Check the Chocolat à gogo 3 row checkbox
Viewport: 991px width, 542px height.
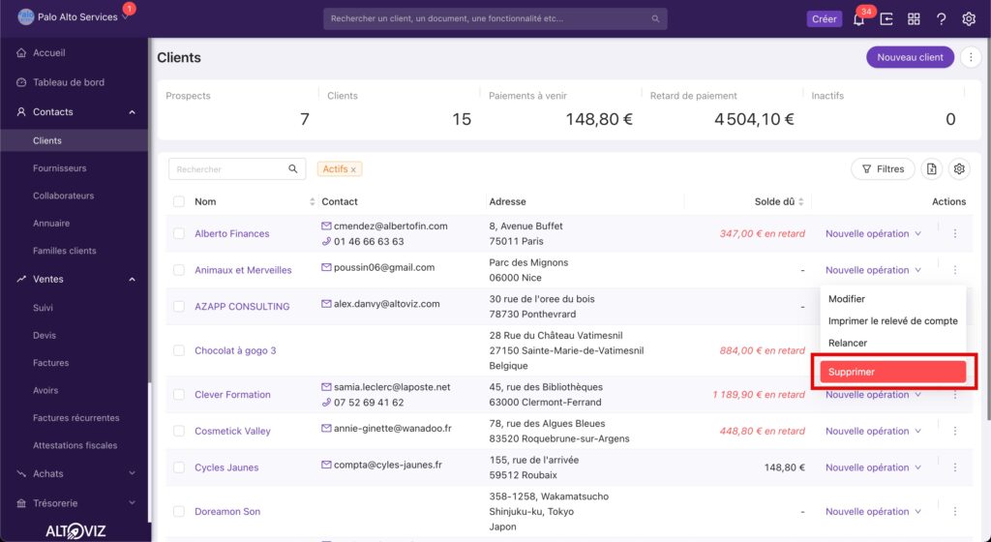pos(179,351)
